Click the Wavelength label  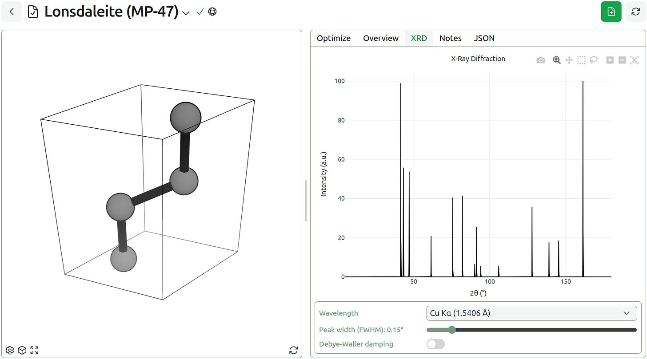click(338, 313)
